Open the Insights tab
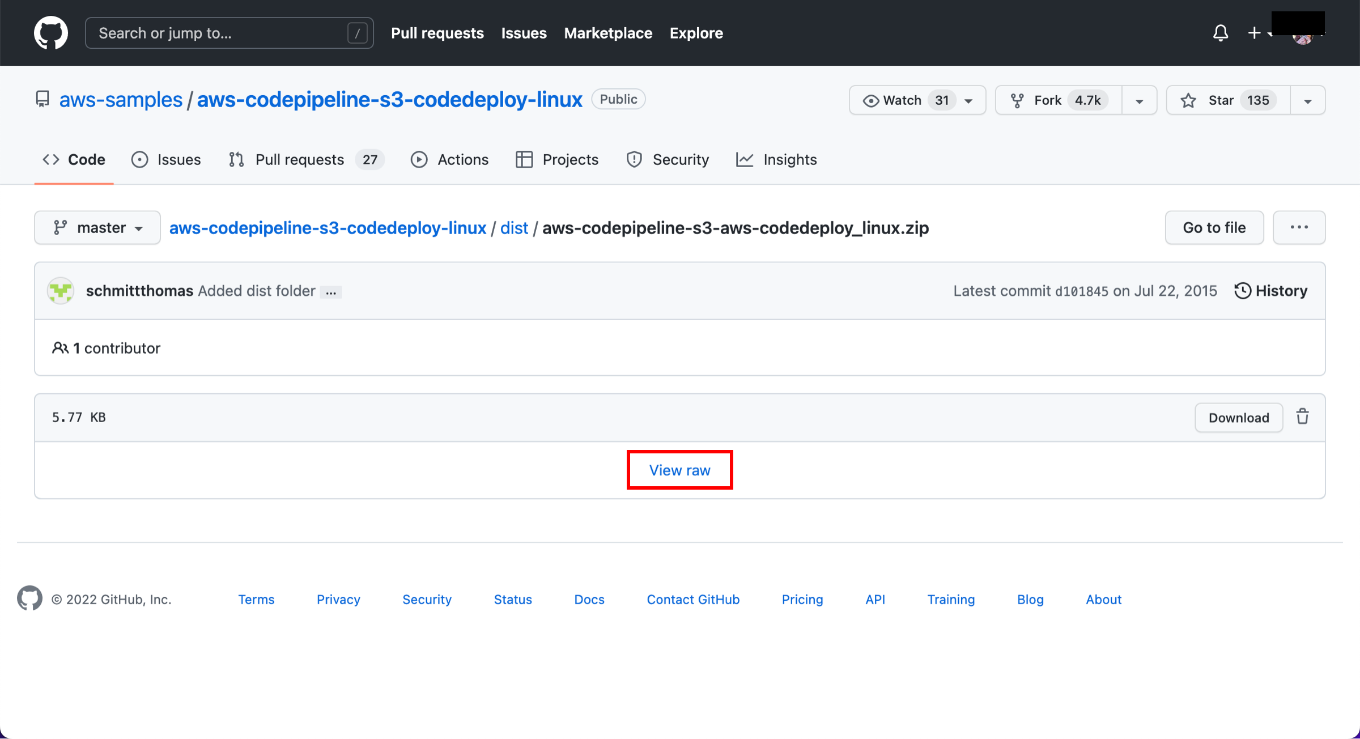Image resolution: width=1360 pixels, height=739 pixels. pyautogui.click(x=777, y=160)
